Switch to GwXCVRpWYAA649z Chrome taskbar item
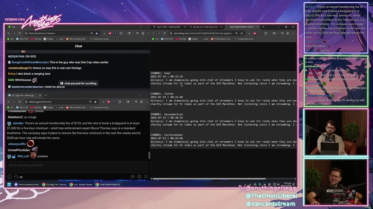 pos(108,184)
